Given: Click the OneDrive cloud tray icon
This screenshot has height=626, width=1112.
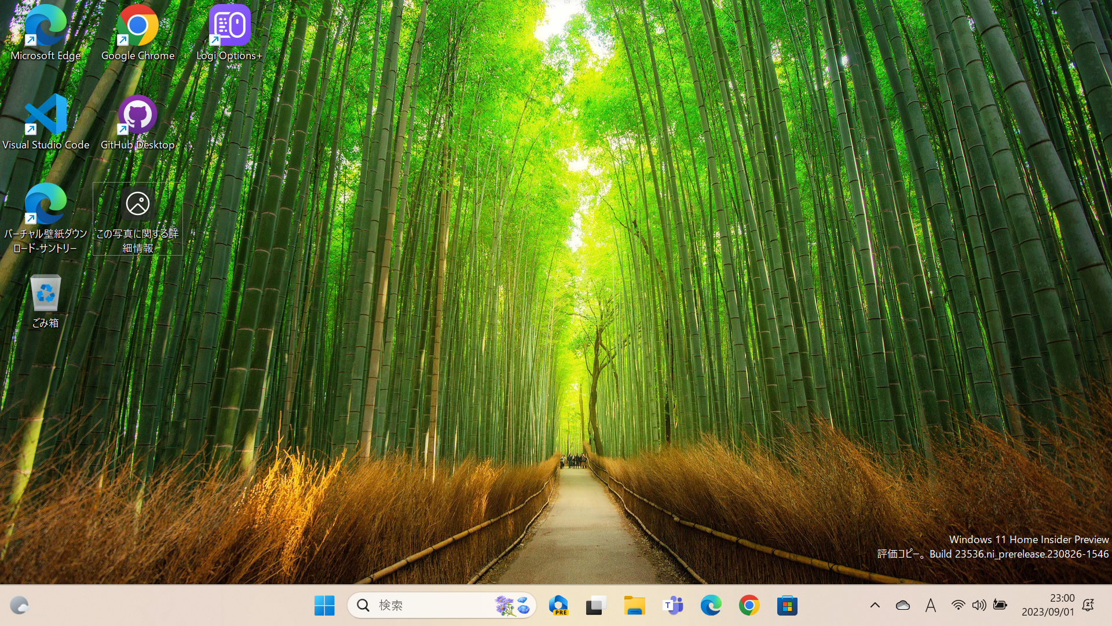Looking at the screenshot, I should [903, 605].
